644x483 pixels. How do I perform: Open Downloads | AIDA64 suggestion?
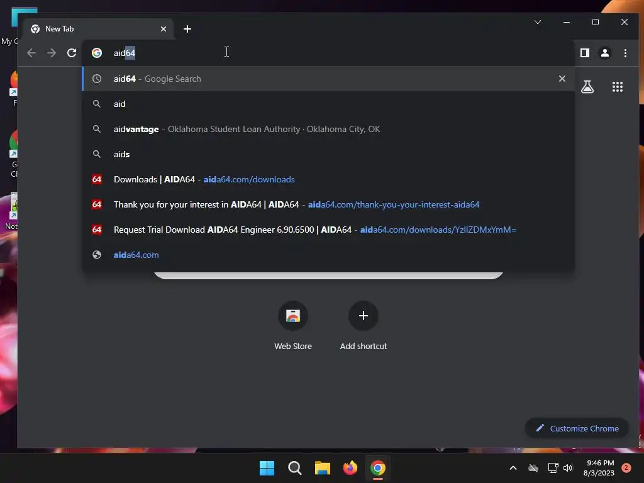pos(328,179)
